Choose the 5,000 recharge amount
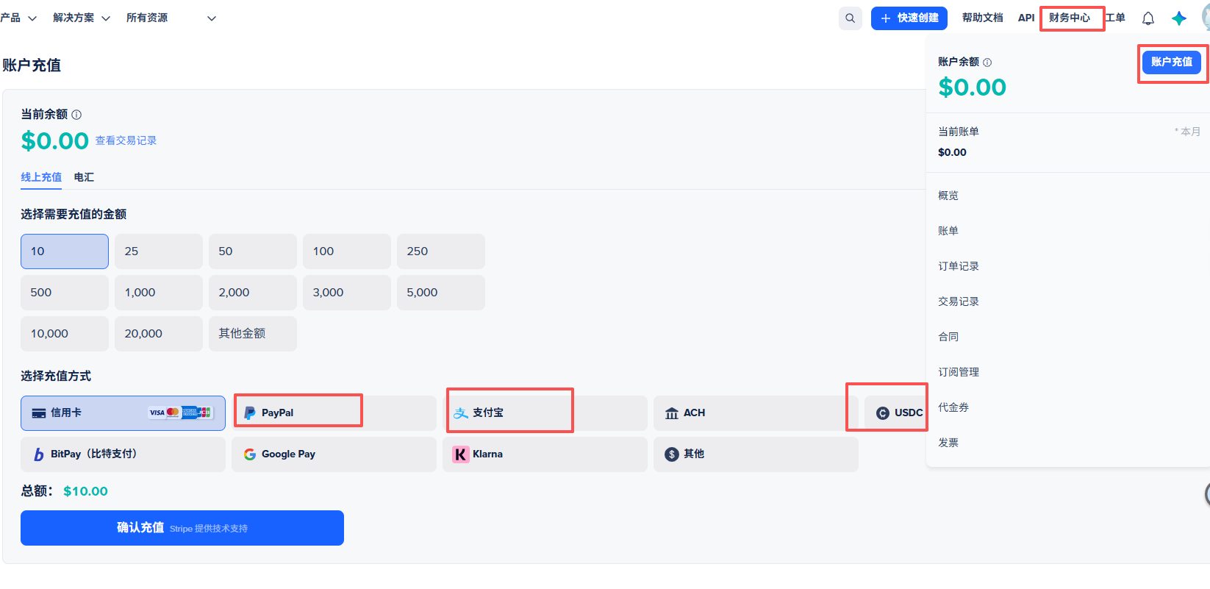 pyautogui.click(x=440, y=293)
